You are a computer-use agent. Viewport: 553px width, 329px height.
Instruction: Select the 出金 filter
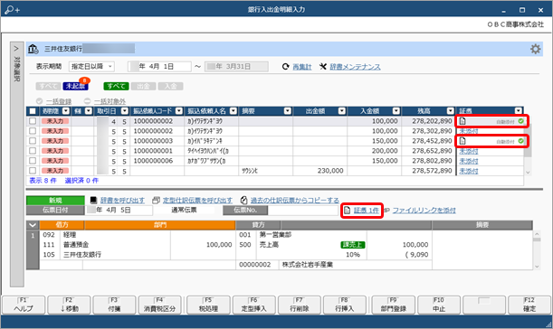pos(143,86)
